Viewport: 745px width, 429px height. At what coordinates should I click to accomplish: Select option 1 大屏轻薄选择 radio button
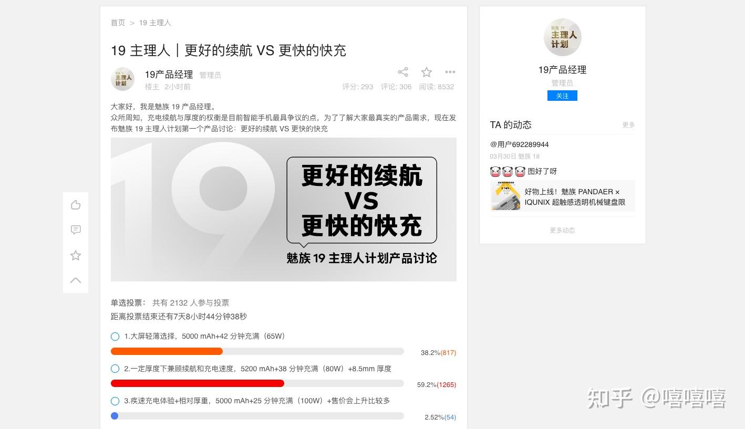point(115,337)
